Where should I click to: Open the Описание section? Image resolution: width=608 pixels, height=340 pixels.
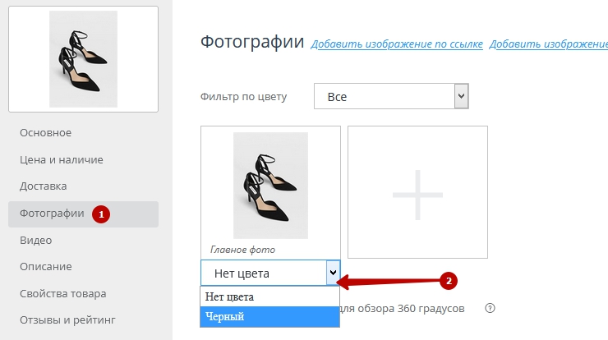(46, 267)
